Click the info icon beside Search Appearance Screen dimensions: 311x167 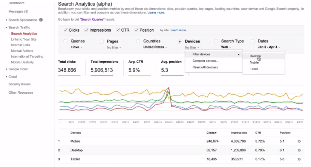[x=41, y=20]
